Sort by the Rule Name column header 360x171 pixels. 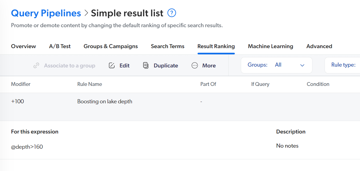pos(90,84)
